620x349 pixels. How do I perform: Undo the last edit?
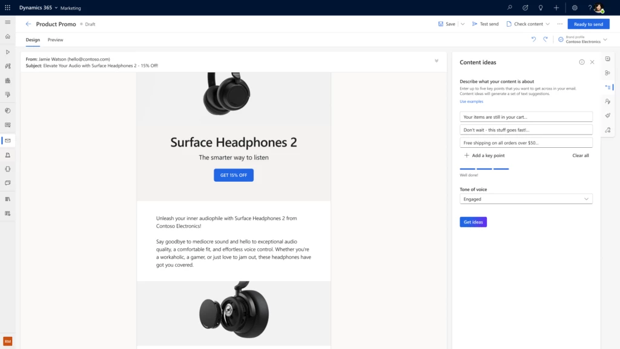(533, 38)
